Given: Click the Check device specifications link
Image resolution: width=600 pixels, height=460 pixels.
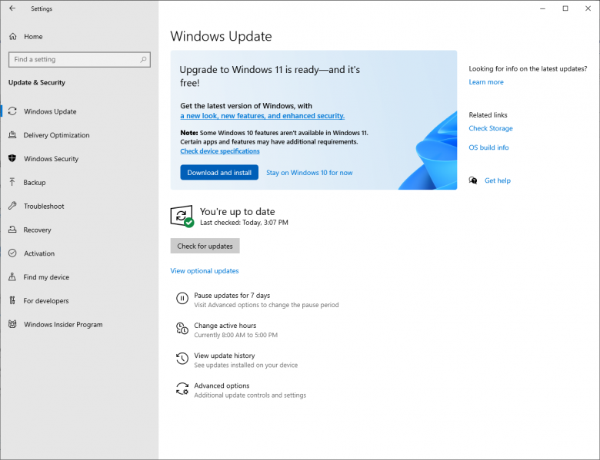Looking at the screenshot, I should tap(220, 151).
